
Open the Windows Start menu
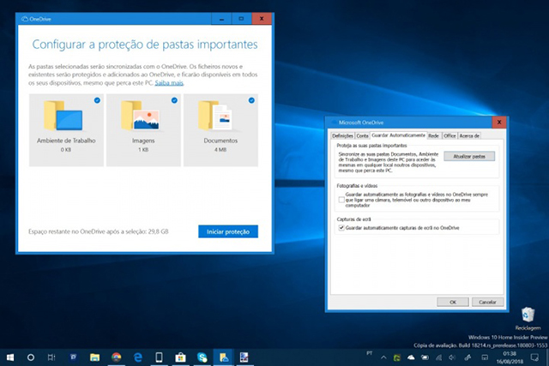pos(10,357)
